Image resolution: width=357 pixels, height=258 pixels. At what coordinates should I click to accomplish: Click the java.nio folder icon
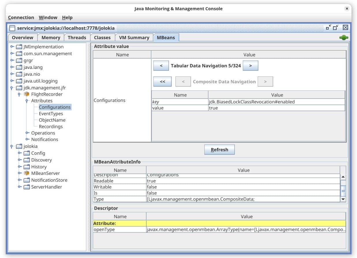tap(19, 74)
